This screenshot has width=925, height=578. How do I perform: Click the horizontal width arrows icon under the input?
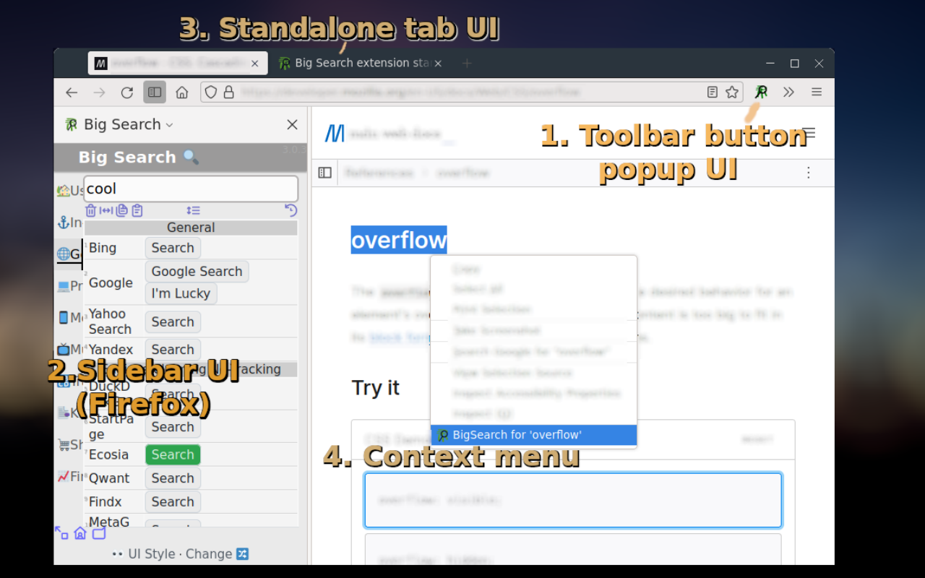coord(106,210)
